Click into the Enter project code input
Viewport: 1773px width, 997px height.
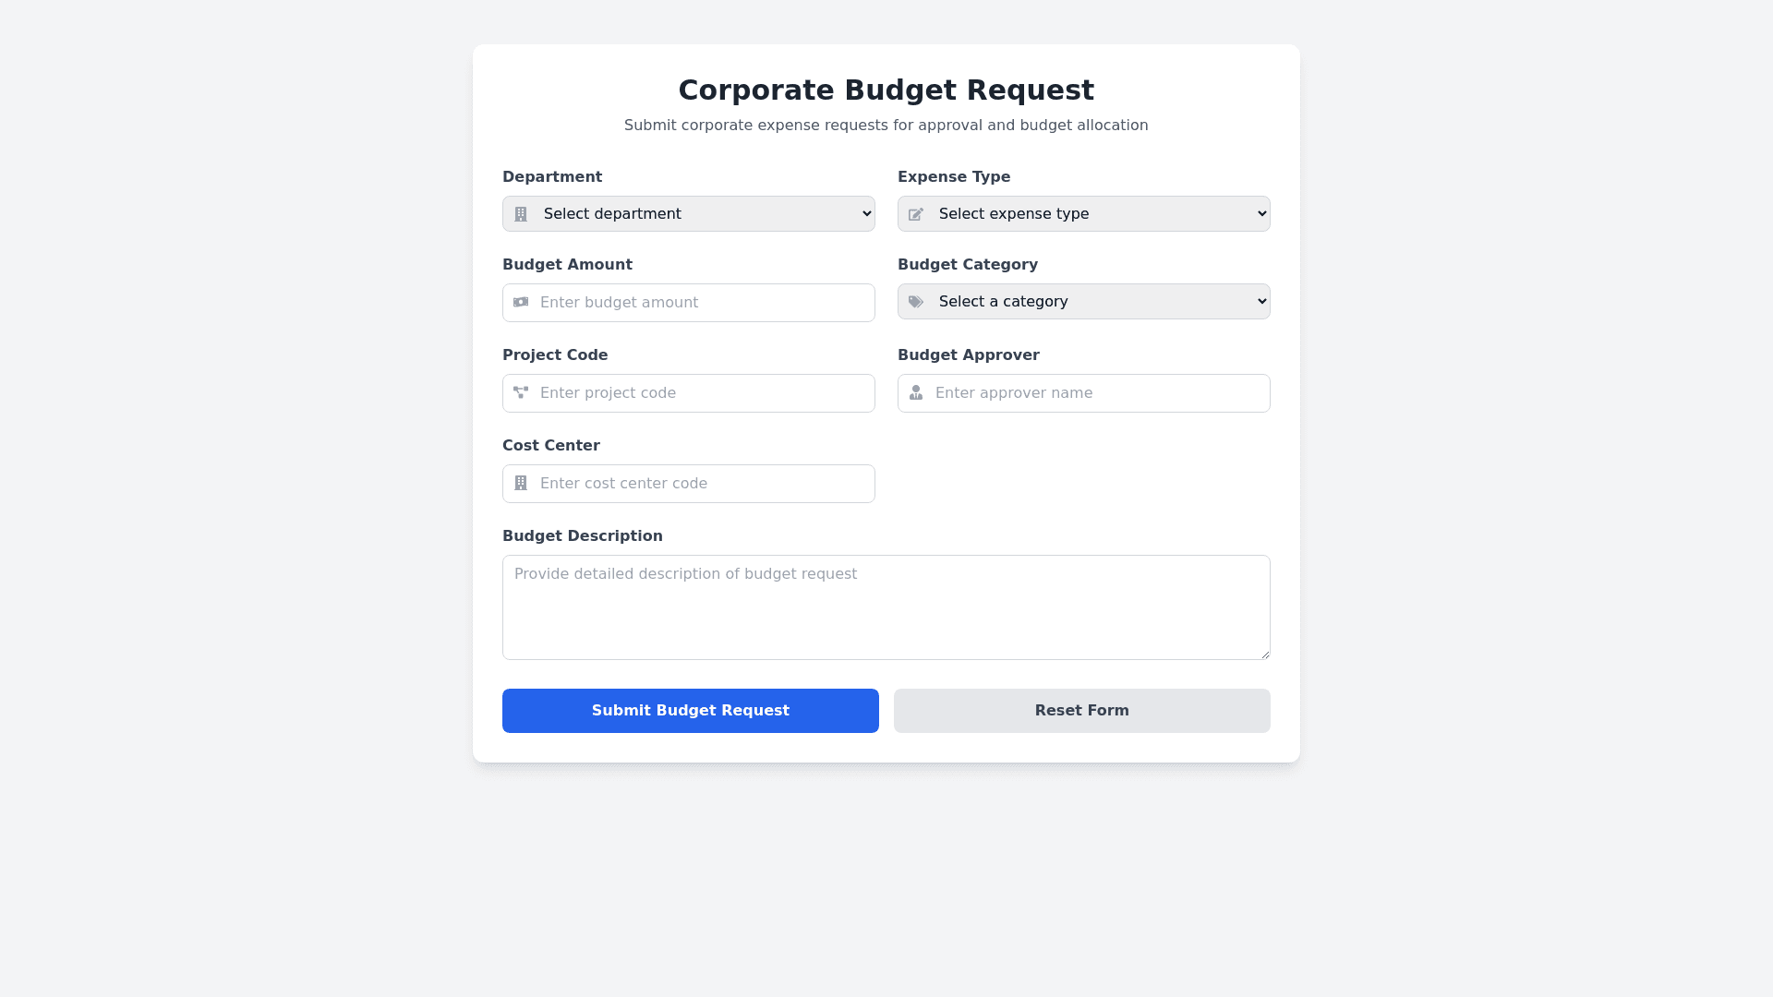click(x=702, y=393)
